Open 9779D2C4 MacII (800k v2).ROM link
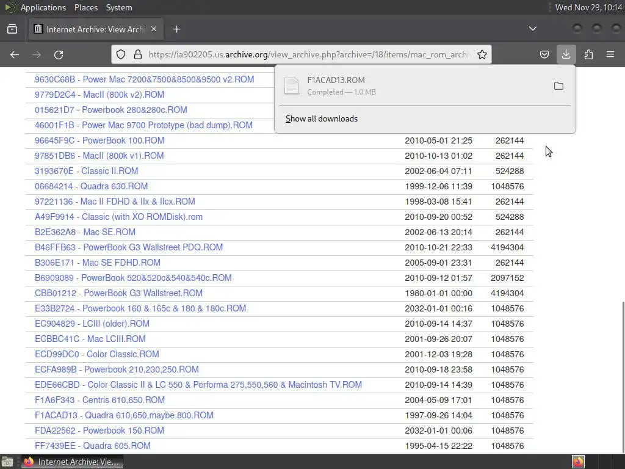The image size is (625, 469). click(99, 95)
